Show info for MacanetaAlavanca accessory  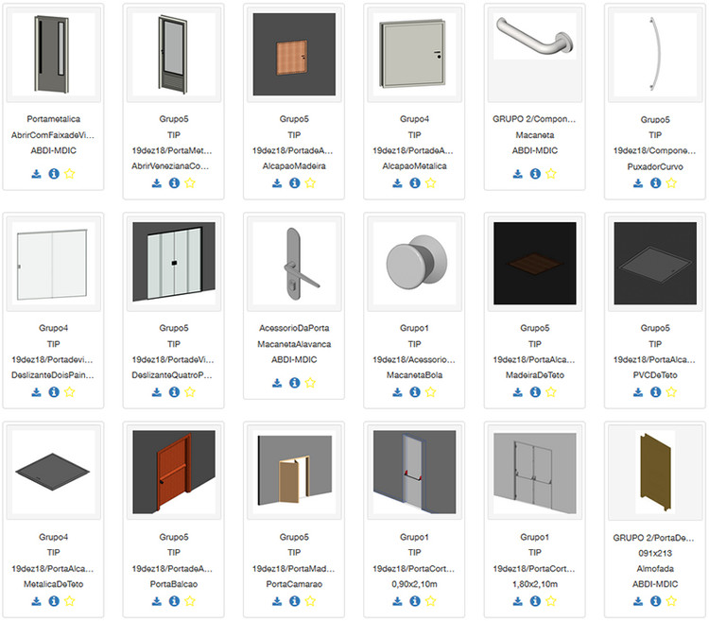[294, 383]
